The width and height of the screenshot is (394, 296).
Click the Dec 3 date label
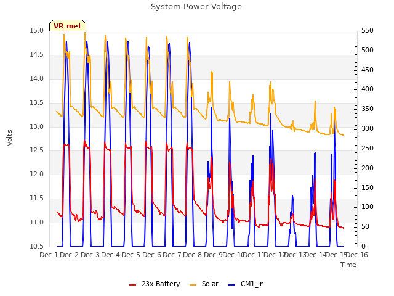(x=90, y=255)
